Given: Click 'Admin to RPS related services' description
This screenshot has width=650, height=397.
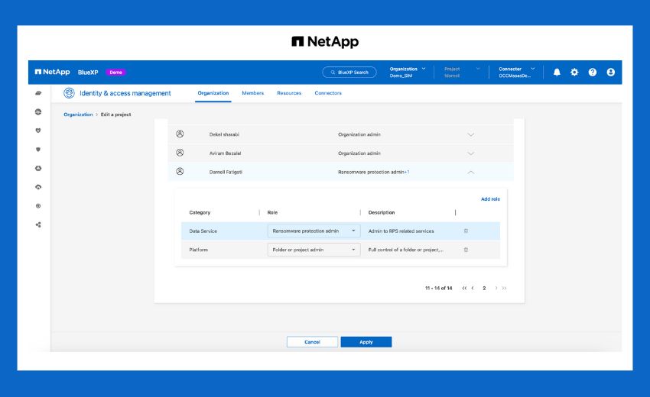Looking at the screenshot, I should (x=401, y=231).
